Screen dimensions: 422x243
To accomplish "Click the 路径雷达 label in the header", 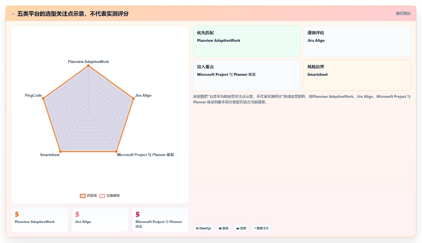I will [x=403, y=13].
